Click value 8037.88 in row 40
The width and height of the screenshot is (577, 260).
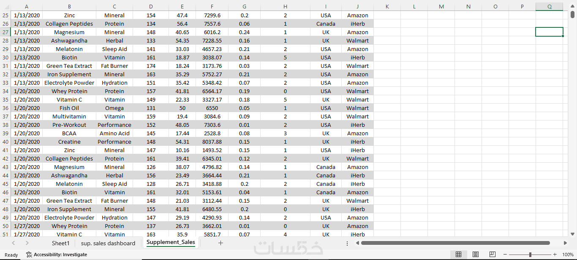click(x=212, y=142)
